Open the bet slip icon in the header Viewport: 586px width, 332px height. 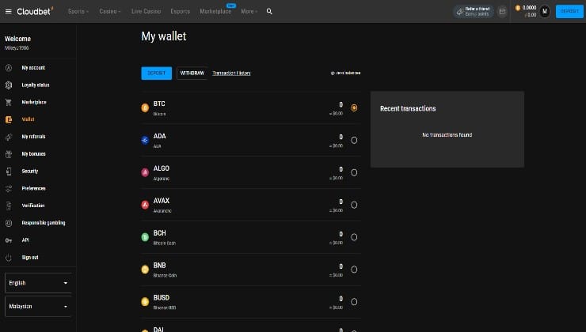pyautogui.click(x=502, y=12)
